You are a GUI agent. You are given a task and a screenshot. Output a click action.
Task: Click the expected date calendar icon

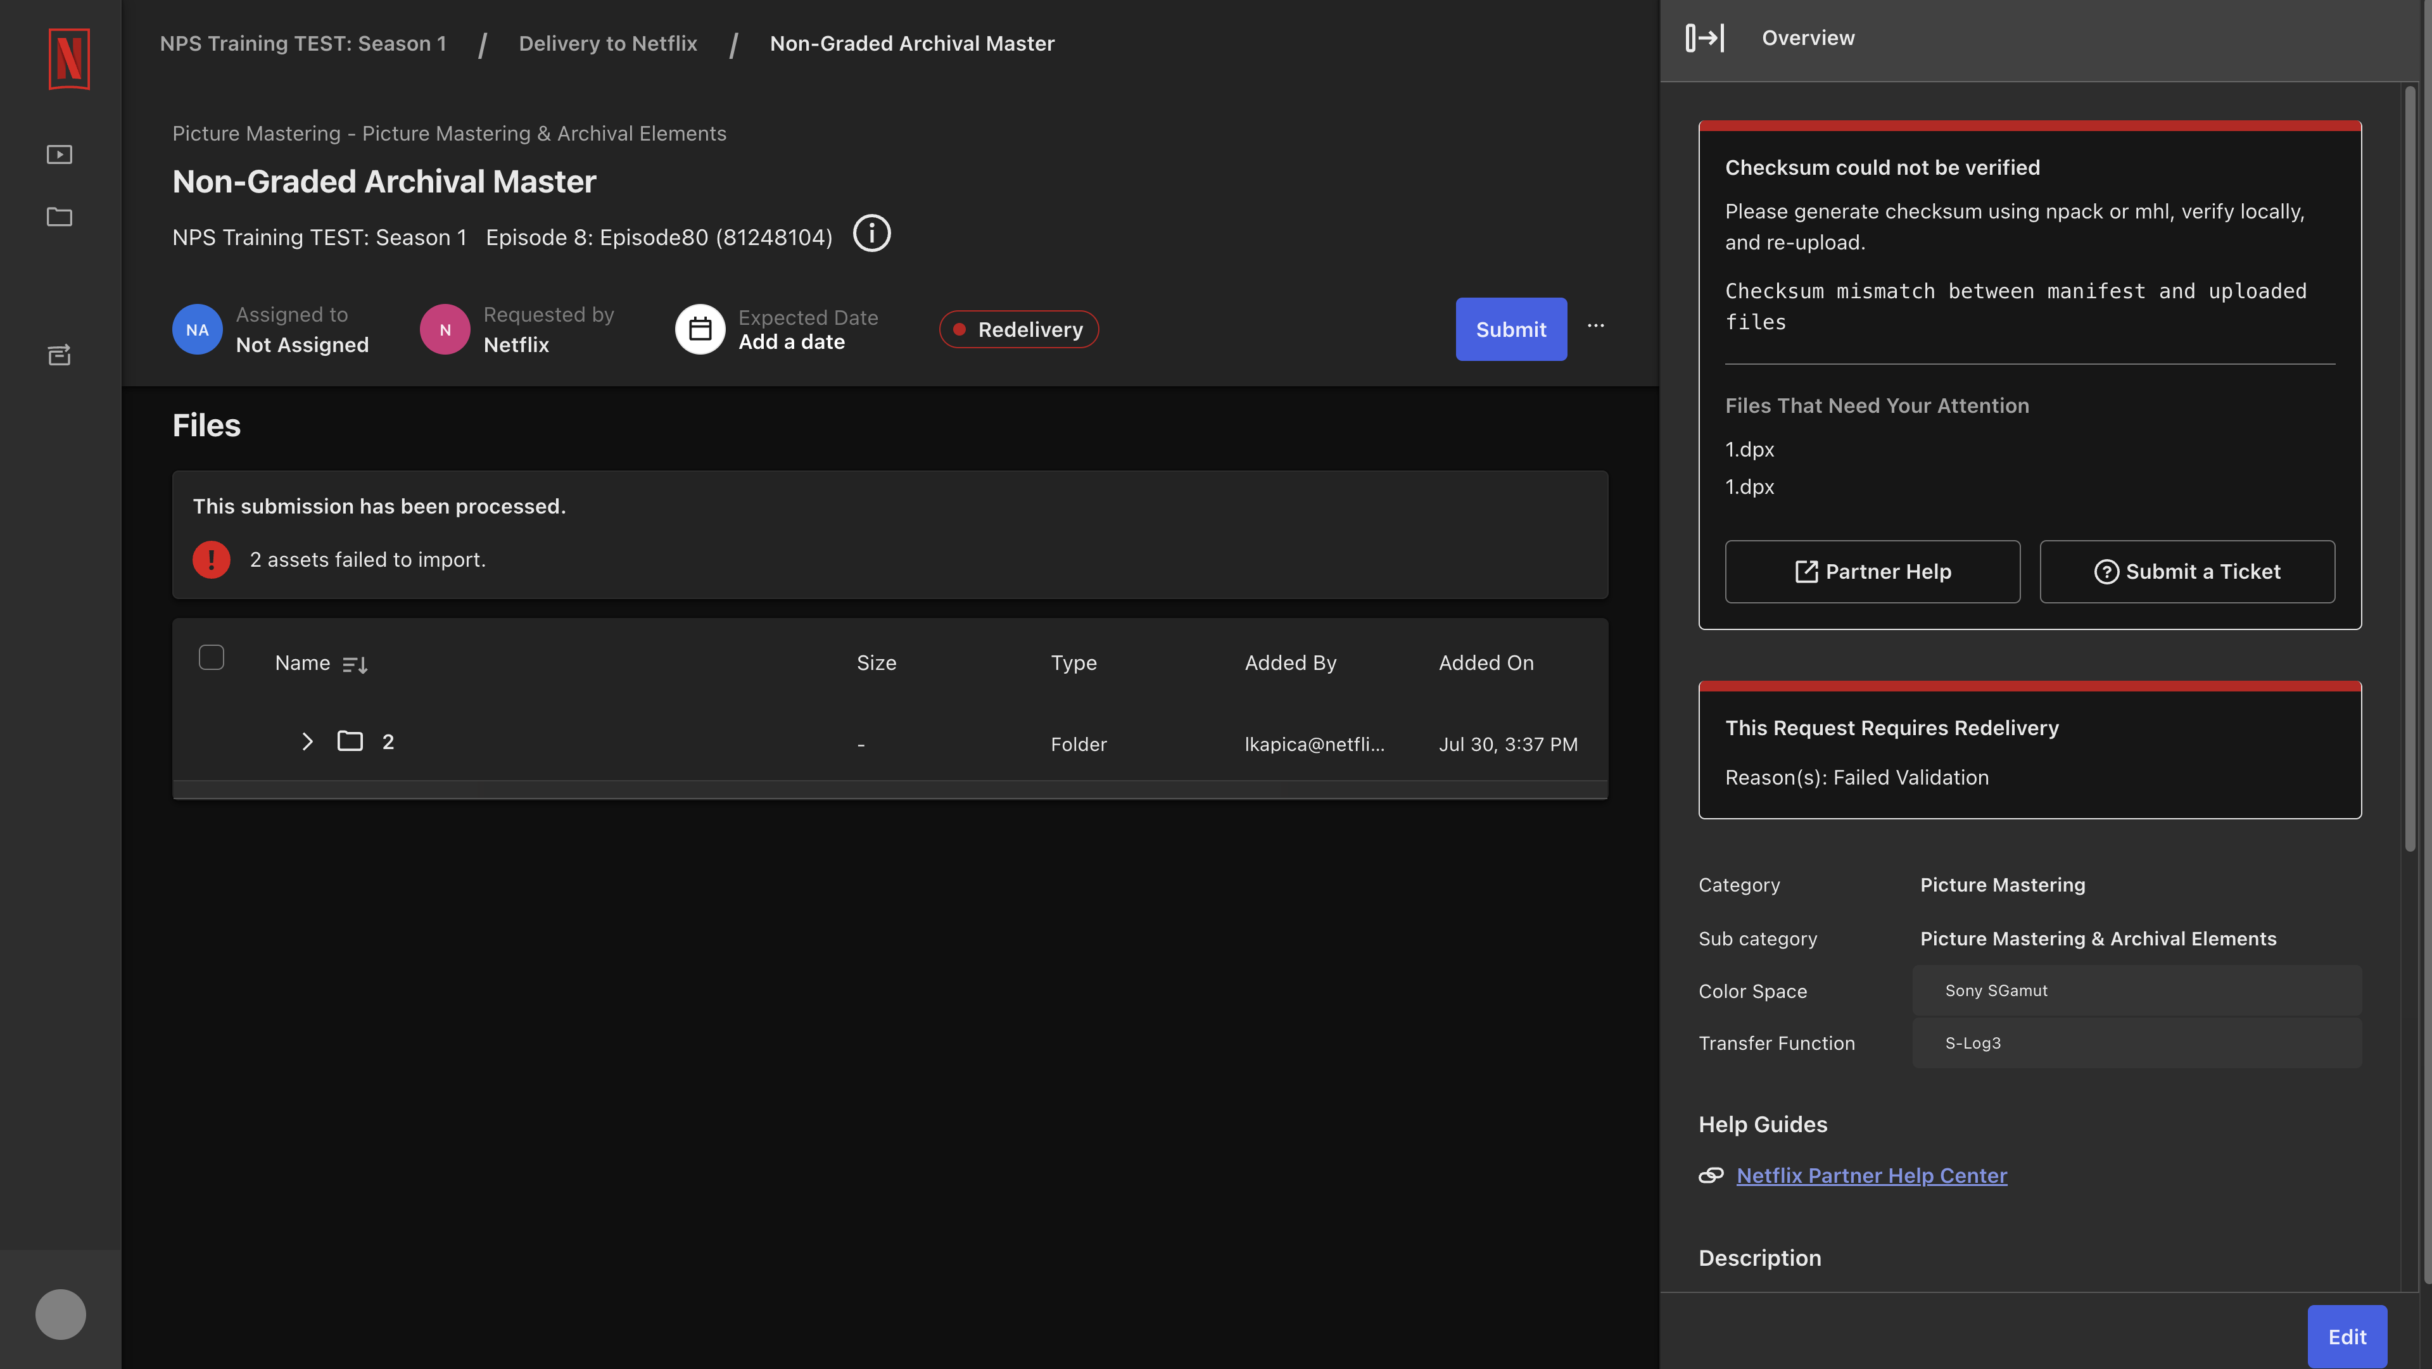tap(700, 329)
